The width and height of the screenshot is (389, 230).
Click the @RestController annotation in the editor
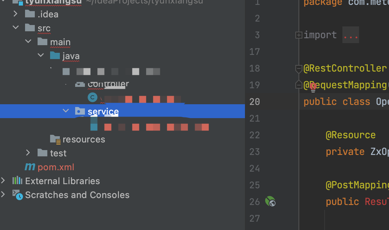pyautogui.click(x=345, y=68)
